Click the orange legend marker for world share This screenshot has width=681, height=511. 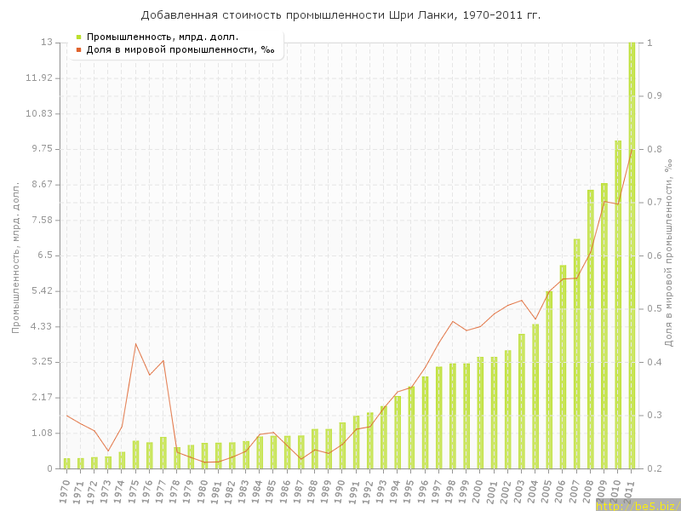[x=78, y=49]
